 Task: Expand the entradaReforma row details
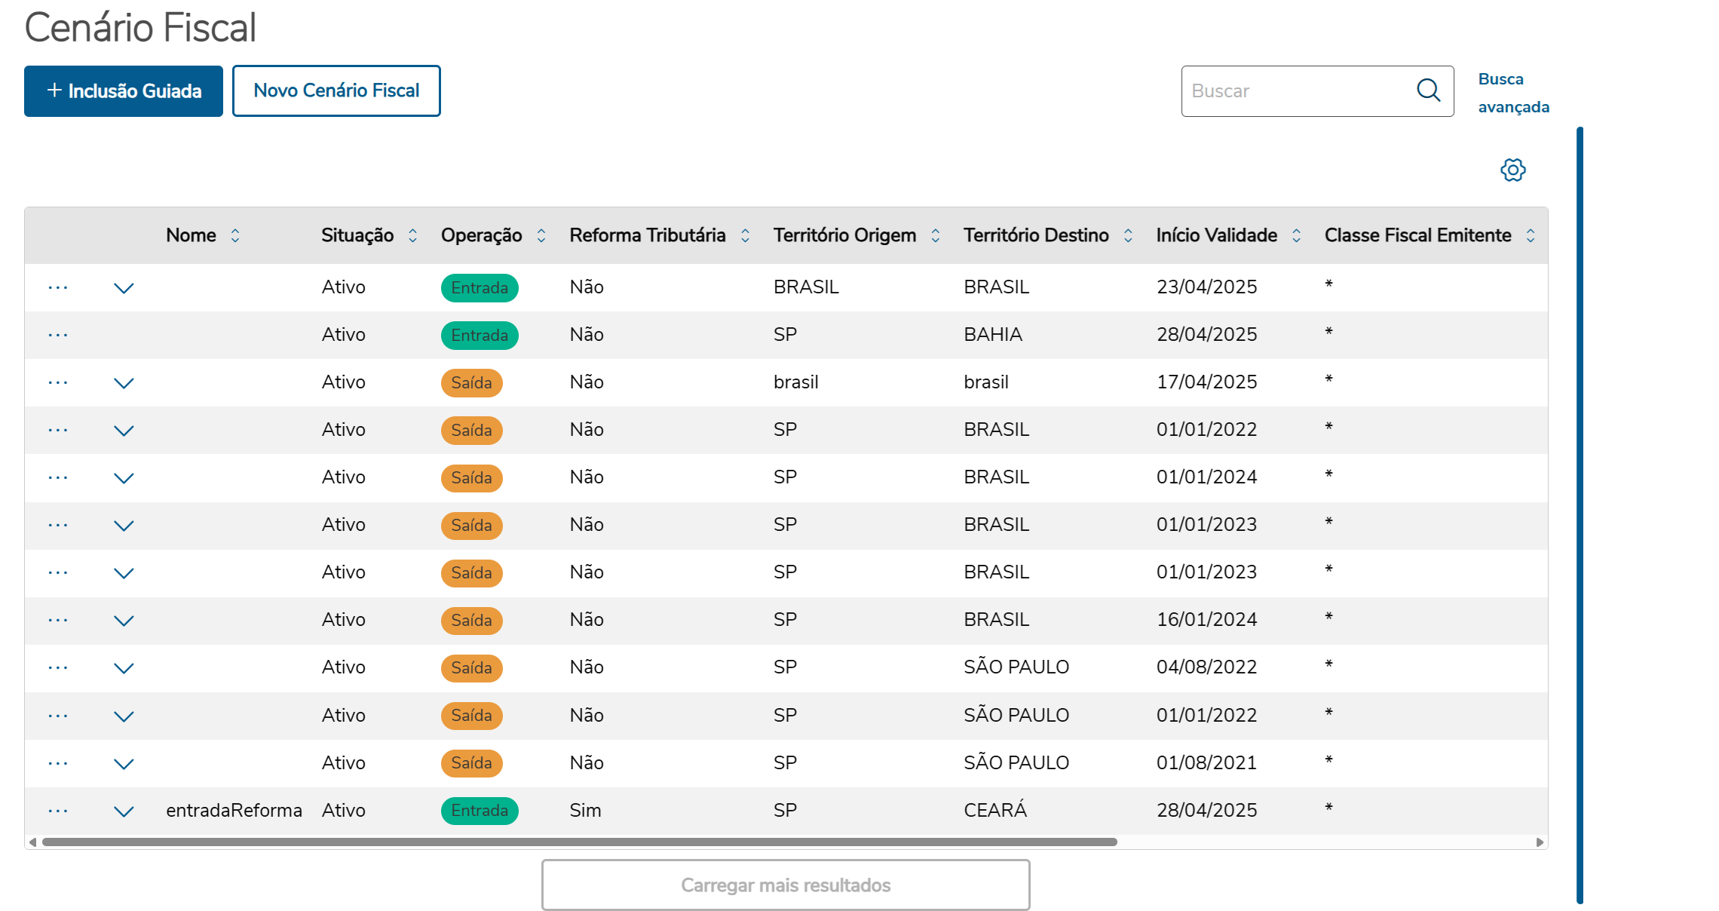click(124, 811)
